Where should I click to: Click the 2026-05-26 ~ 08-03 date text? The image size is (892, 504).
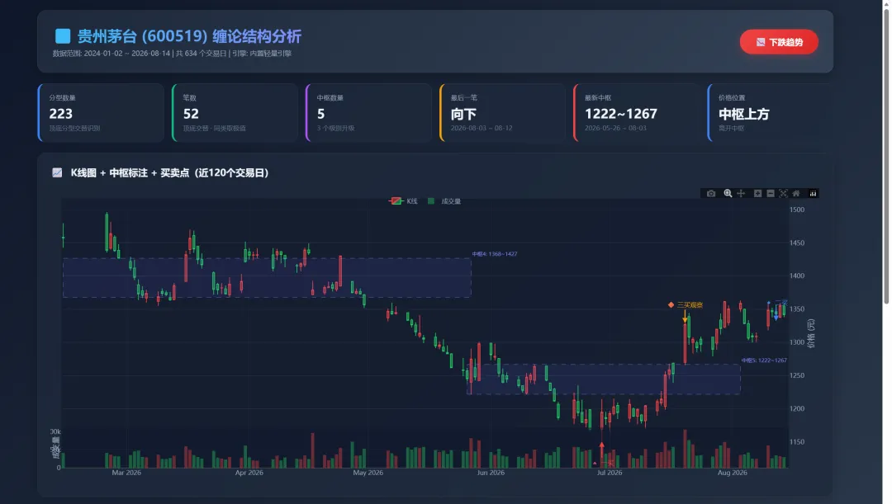pyautogui.click(x=615, y=129)
